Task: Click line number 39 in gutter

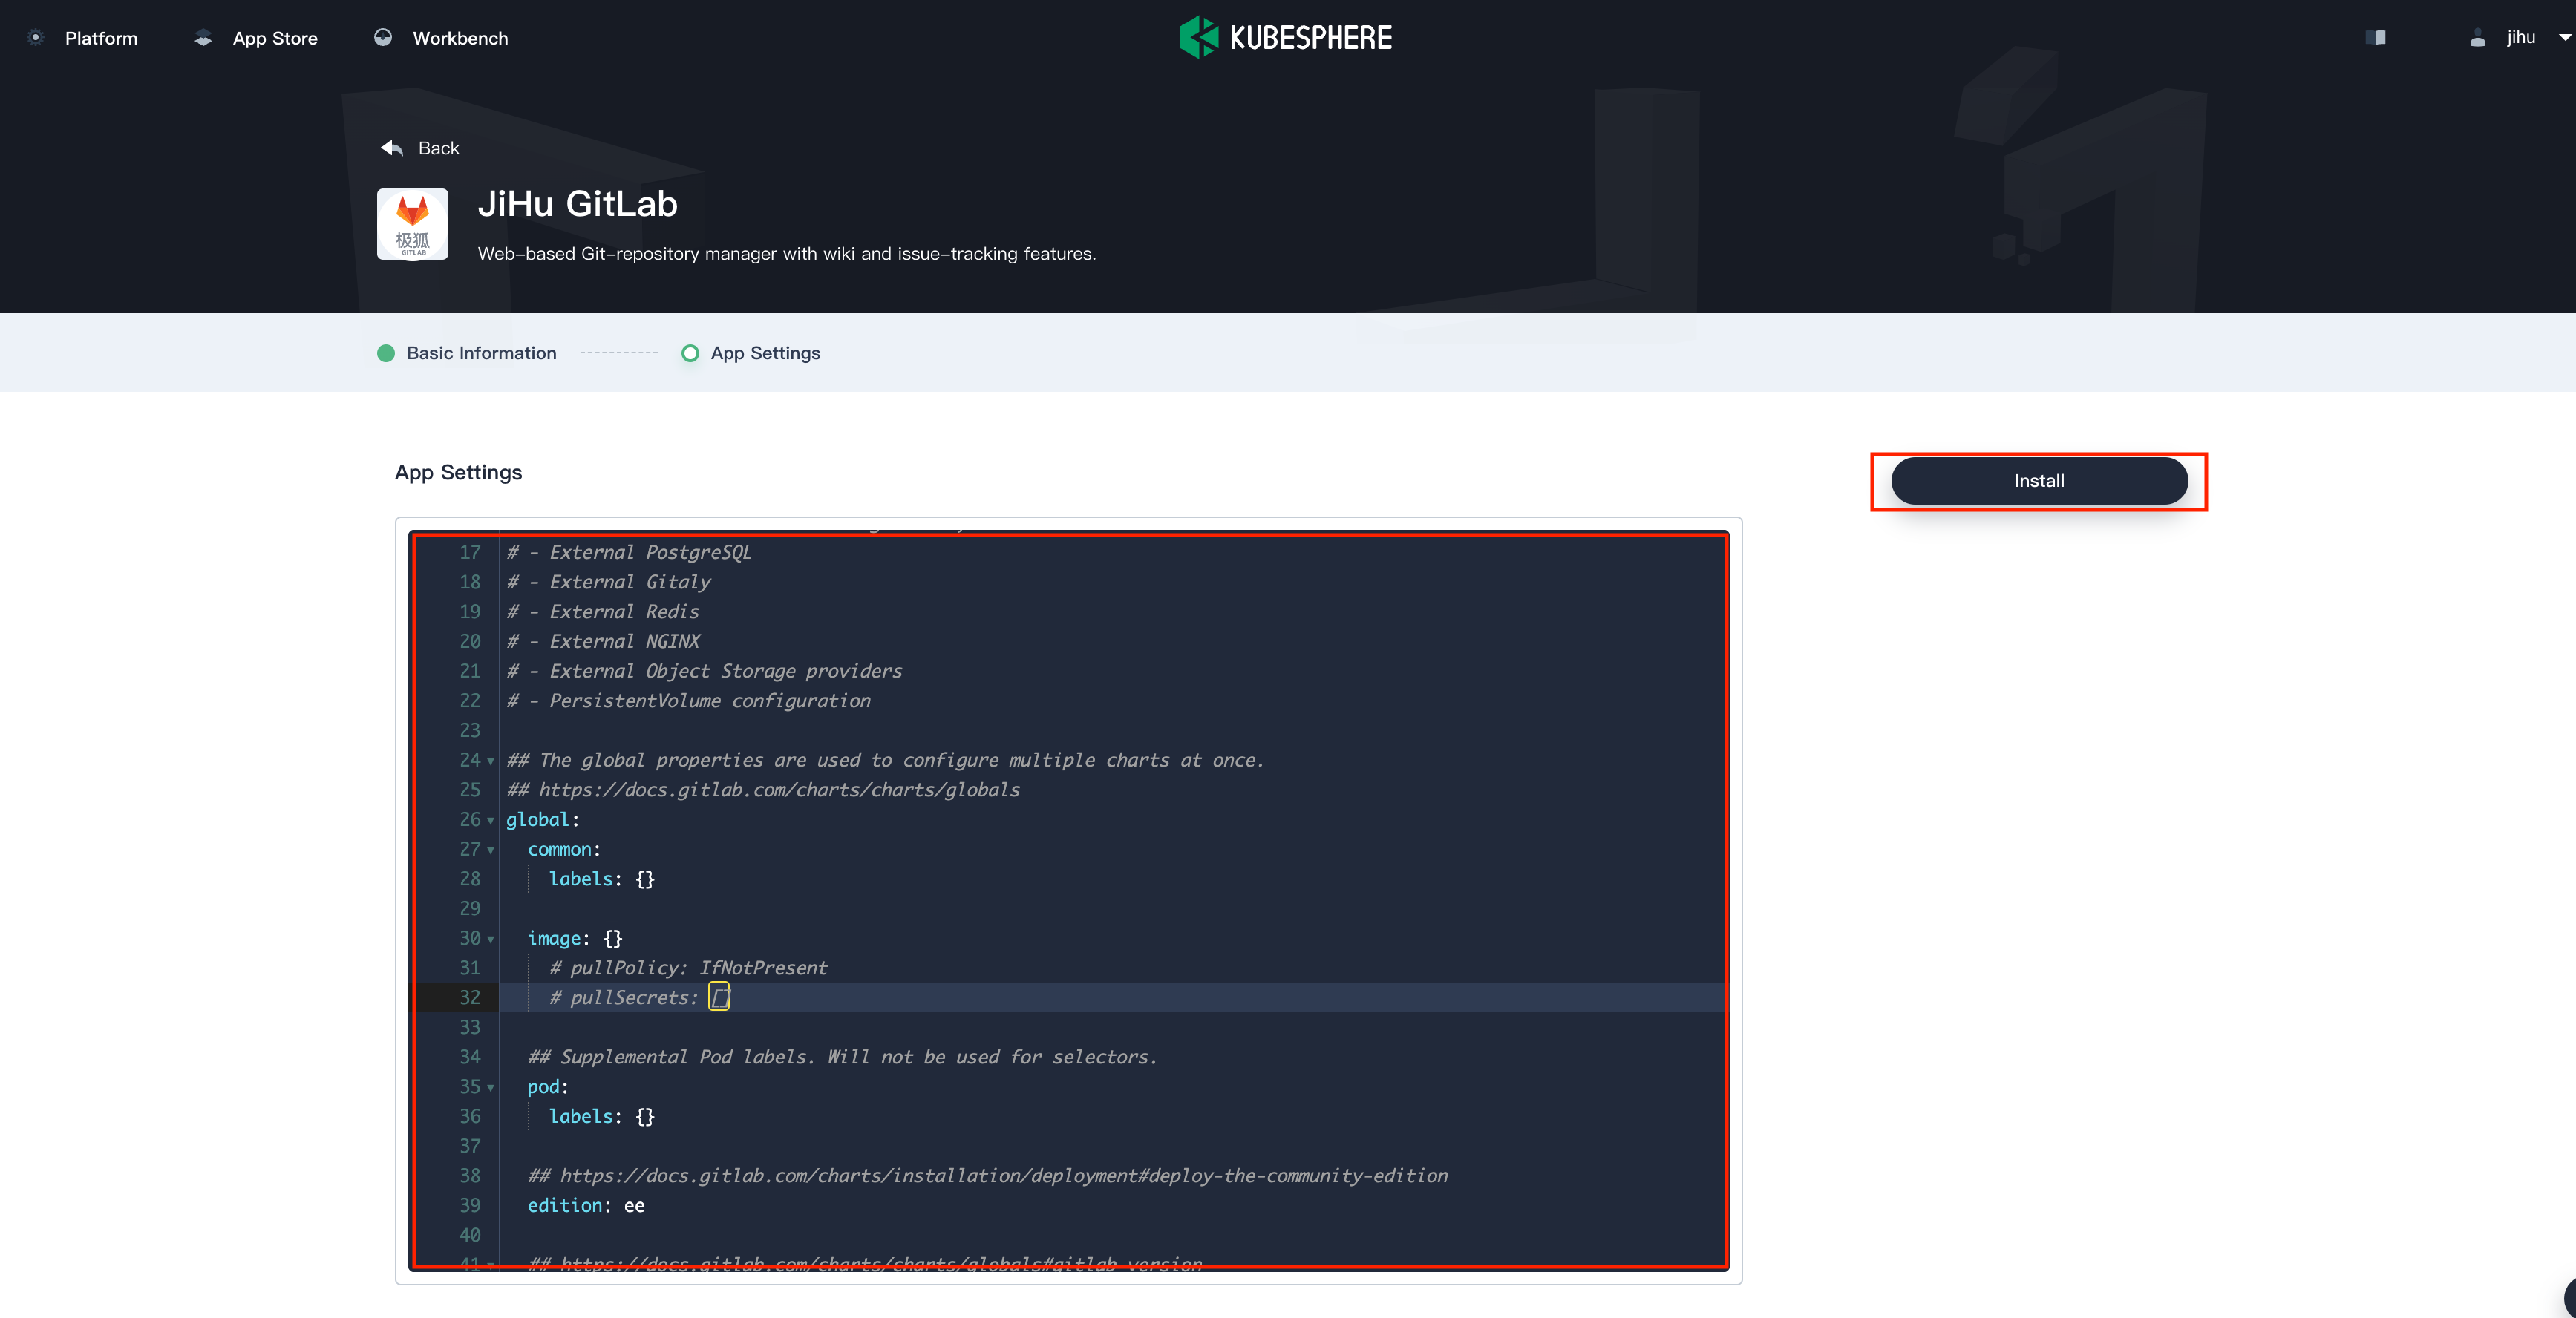Action: tap(470, 1205)
